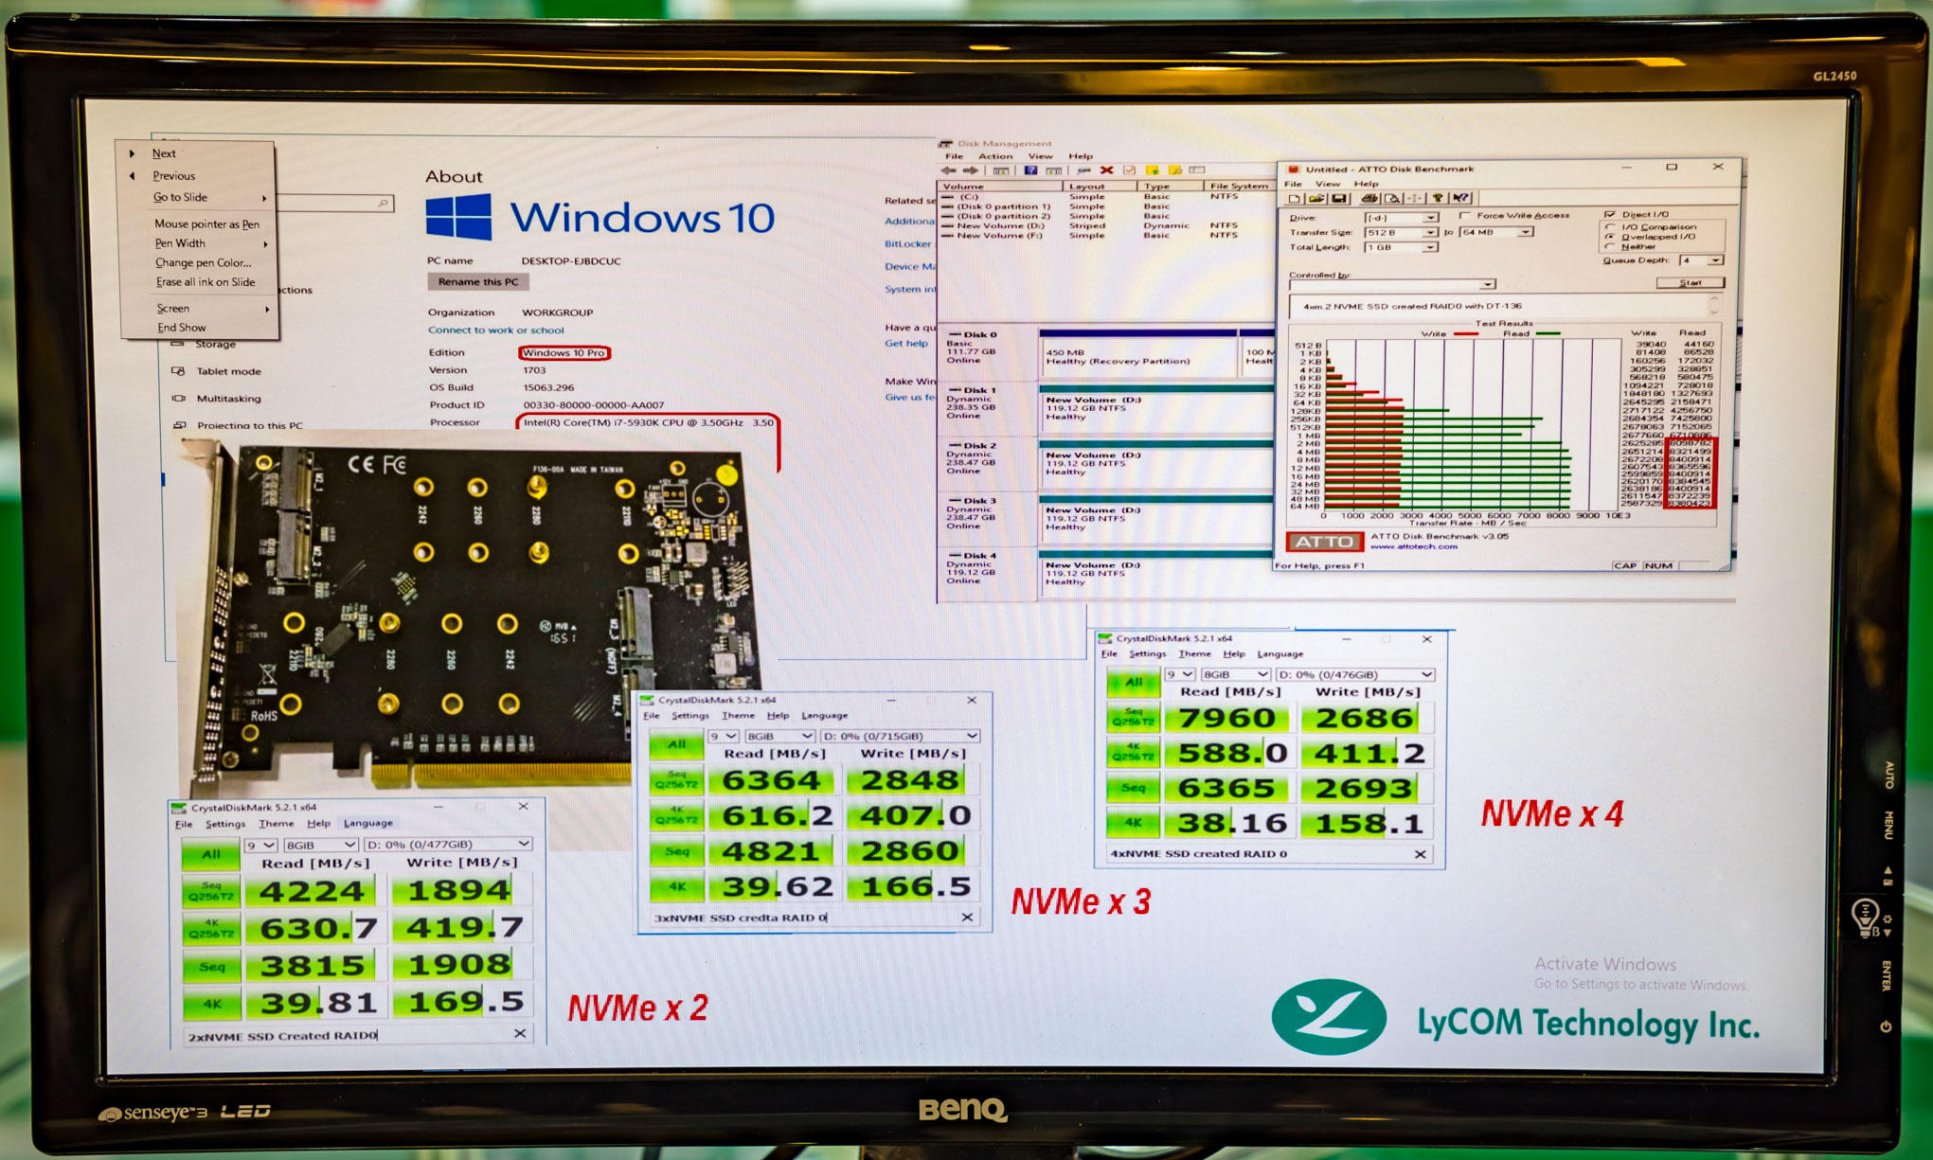Image resolution: width=1933 pixels, height=1160 pixels.
Task: Click the blue Help icon in Disk Management toolbar
Action: click(1030, 170)
